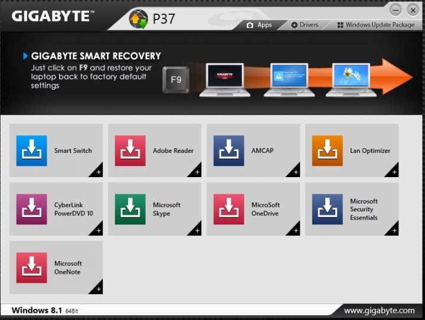Click the blue Smart Switch download icon
425x320 pixels.
coord(32,151)
